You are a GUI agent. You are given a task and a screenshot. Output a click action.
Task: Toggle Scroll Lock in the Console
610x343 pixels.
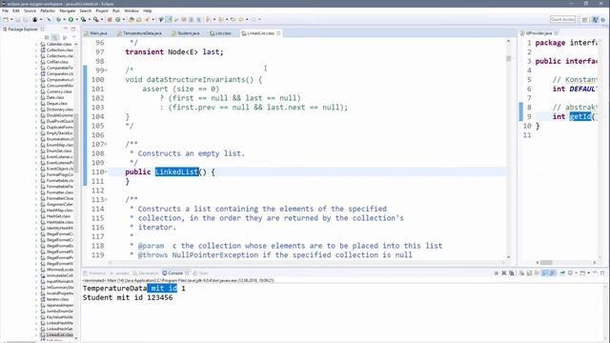coord(529,273)
